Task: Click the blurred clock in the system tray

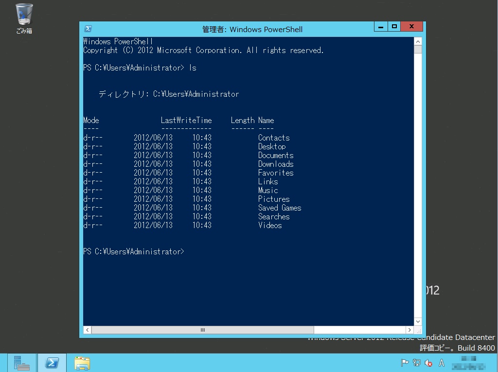Action: click(x=468, y=363)
